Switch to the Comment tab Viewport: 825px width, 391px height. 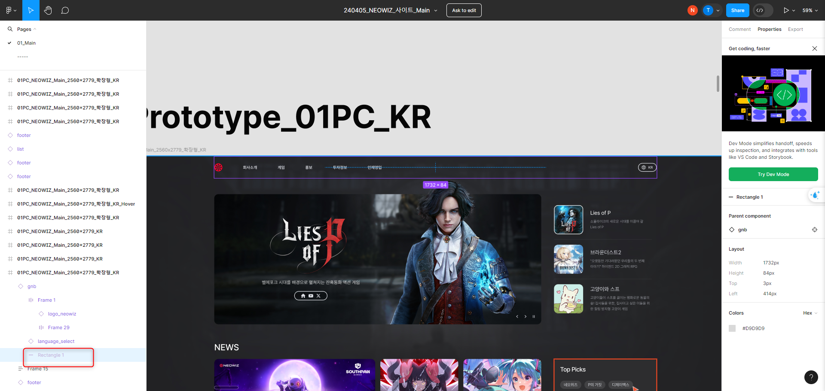tap(739, 29)
